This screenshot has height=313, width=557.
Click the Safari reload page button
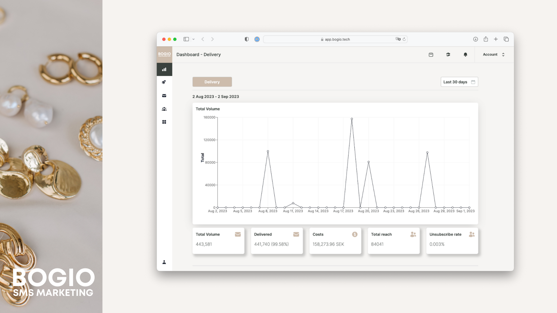tap(404, 39)
